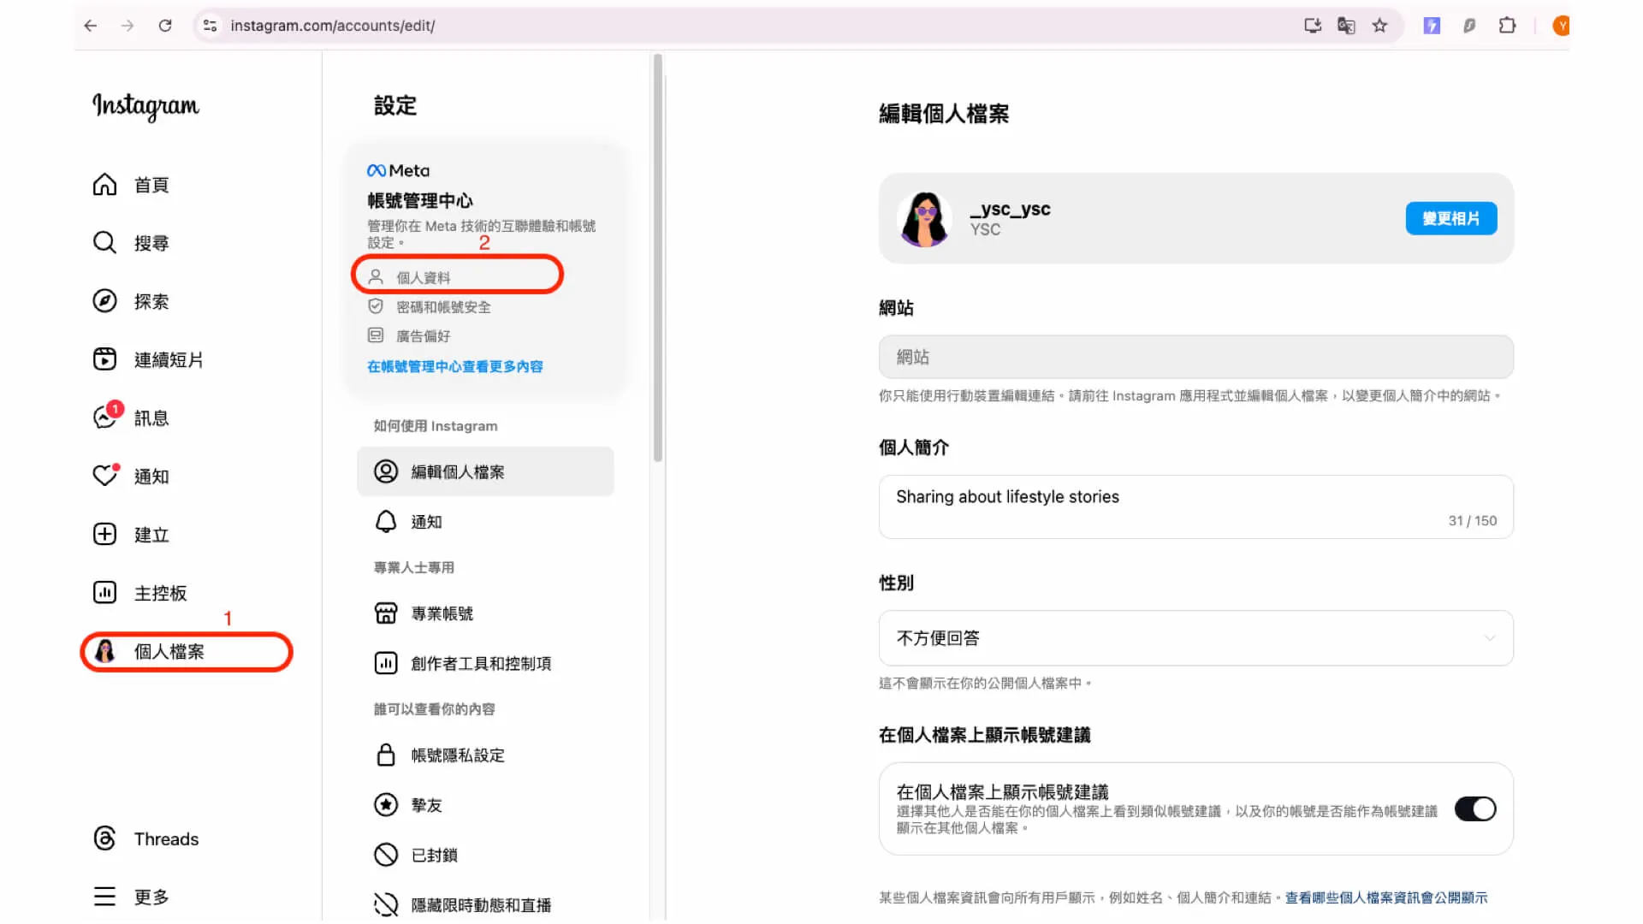Image resolution: width=1643 pixels, height=924 pixels.
Task: Open the 首頁 home icon
Action: pyautogui.click(x=104, y=185)
